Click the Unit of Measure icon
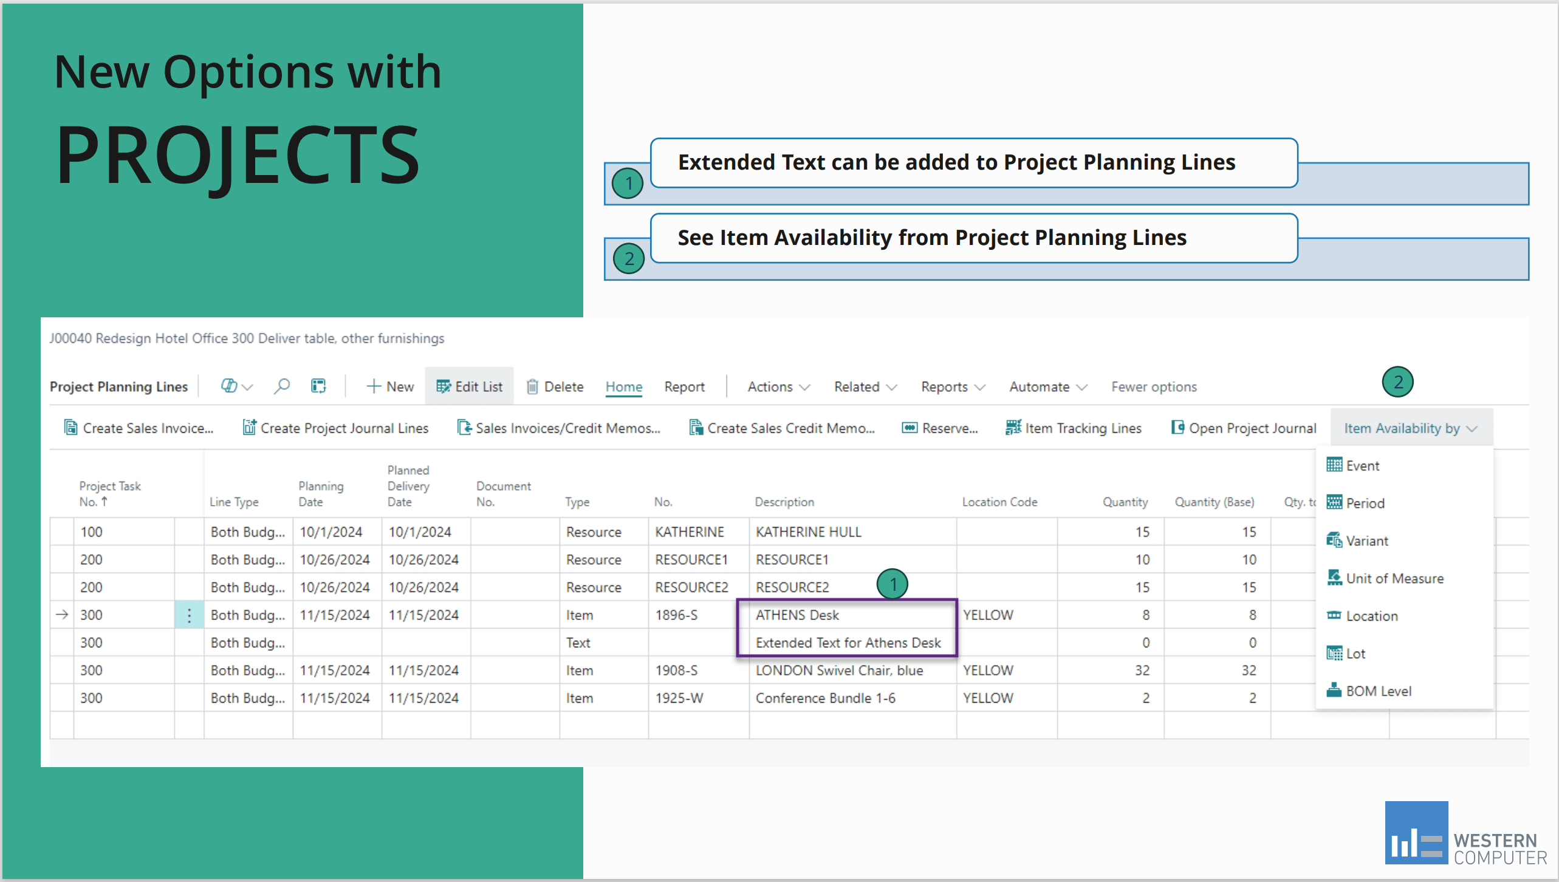 (x=1334, y=577)
